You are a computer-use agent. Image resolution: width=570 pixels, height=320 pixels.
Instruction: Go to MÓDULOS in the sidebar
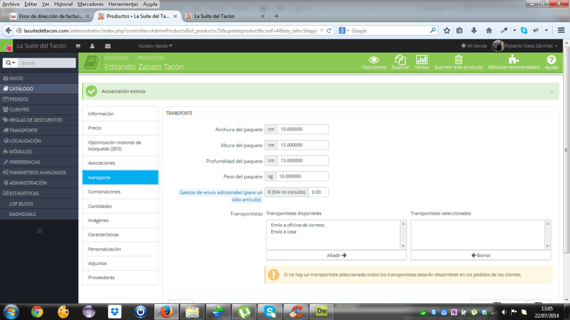click(x=39, y=152)
